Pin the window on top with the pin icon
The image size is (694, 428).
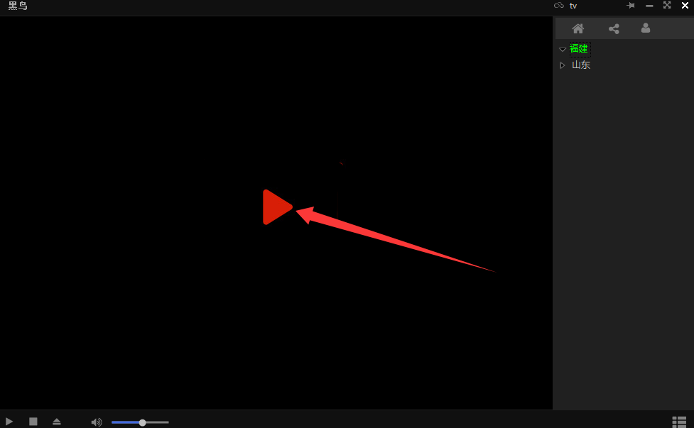pyautogui.click(x=631, y=5)
